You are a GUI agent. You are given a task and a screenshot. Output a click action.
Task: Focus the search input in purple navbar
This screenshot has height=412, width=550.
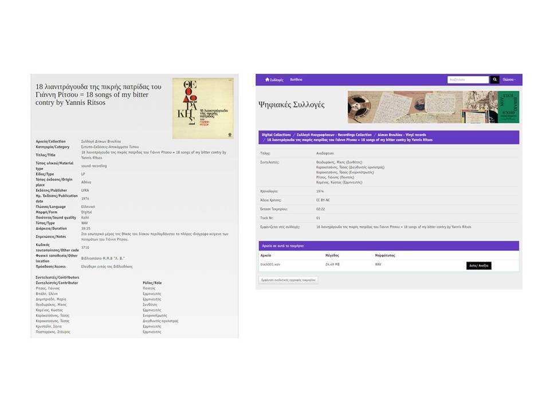tap(468, 80)
